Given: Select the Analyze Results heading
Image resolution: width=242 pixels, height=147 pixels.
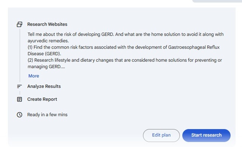Looking at the screenshot, I should pos(44,86).
